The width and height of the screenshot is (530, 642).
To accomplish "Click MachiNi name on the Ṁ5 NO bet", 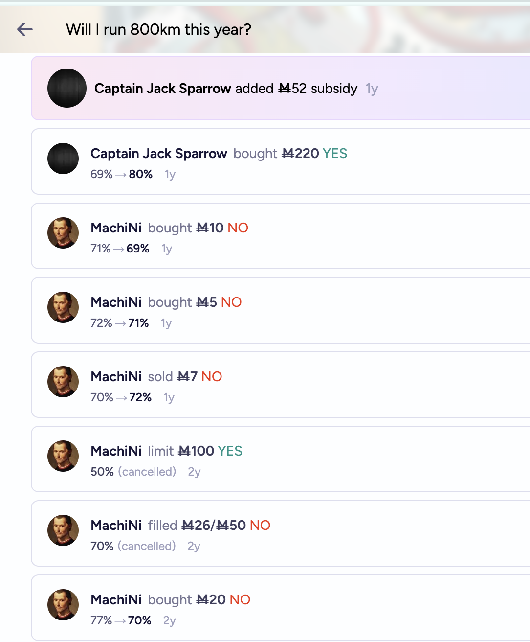I will tap(116, 302).
